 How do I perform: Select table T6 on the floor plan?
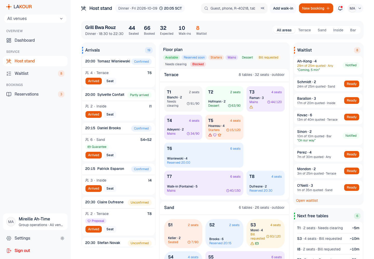[x=204, y=155]
